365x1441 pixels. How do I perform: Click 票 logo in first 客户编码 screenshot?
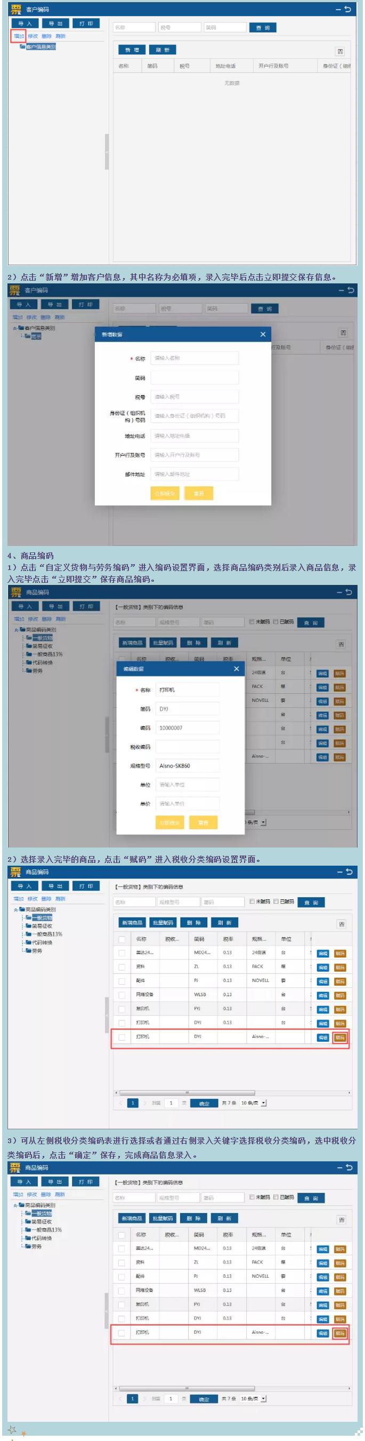tap(16, 9)
